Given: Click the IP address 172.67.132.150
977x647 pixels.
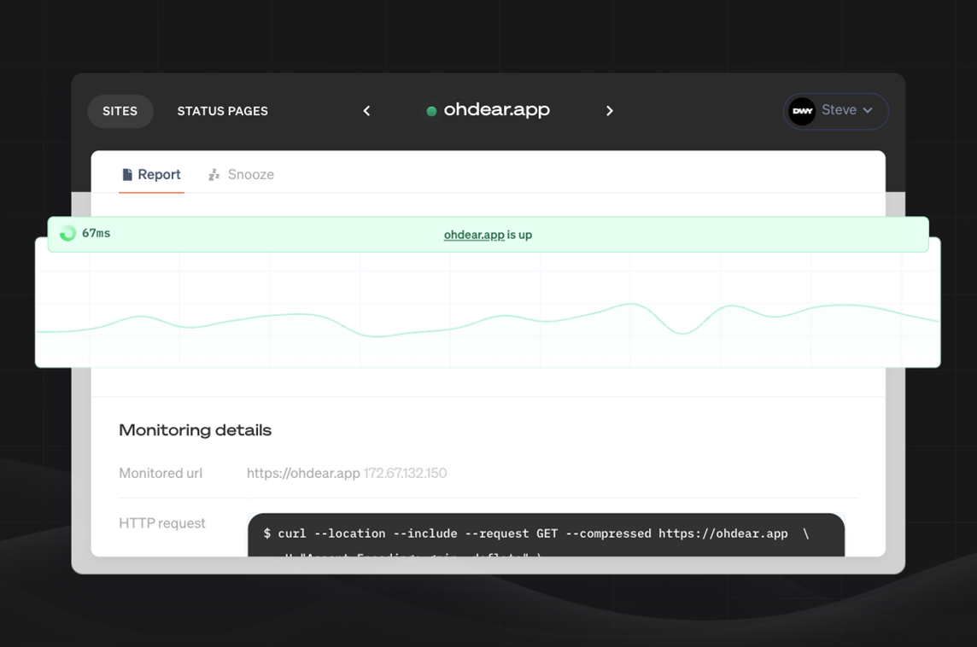Looking at the screenshot, I should 405,473.
